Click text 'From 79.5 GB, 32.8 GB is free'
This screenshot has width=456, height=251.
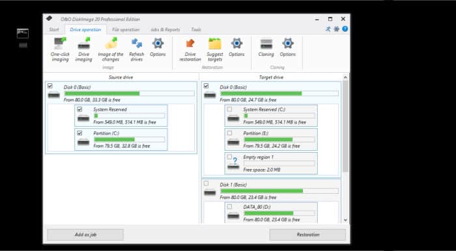(122, 146)
